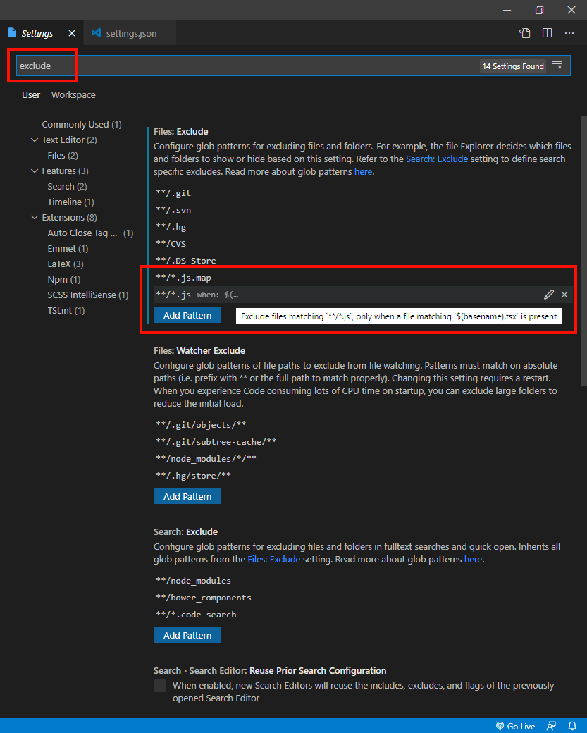Start the Go Live server

(x=516, y=726)
